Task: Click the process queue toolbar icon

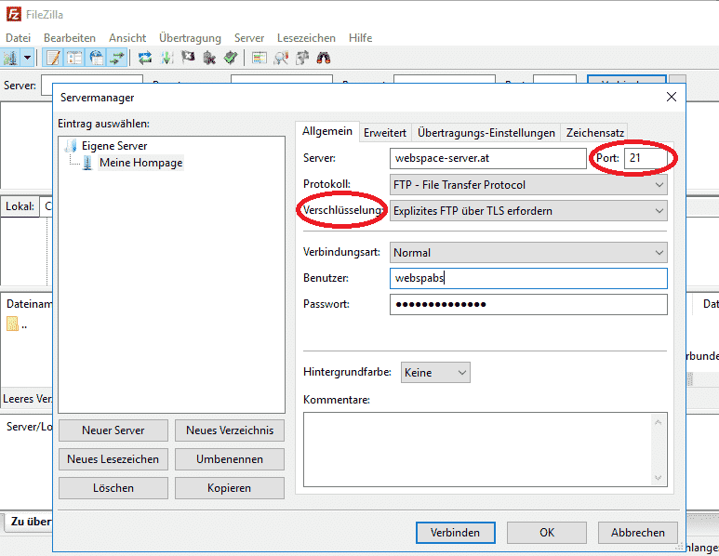Action: pos(166,58)
